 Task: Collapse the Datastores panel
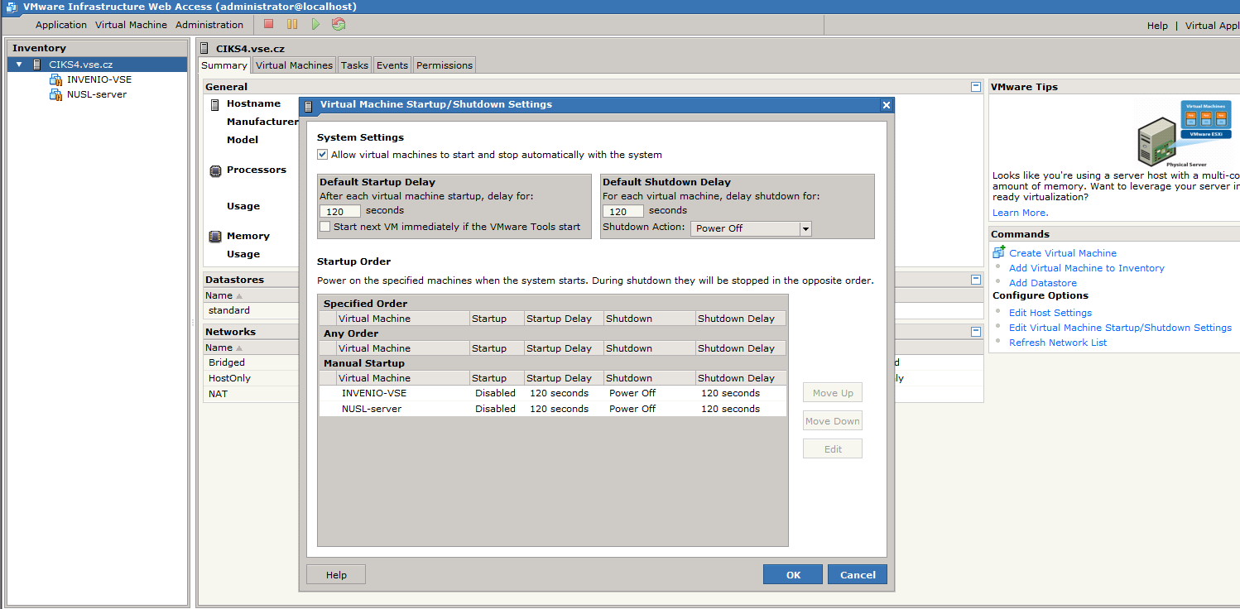coord(976,280)
